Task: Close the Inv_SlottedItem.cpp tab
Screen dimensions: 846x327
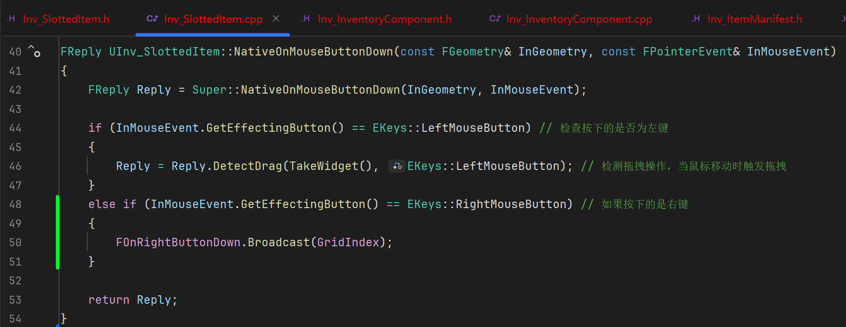Action: (x=276, y=18)
